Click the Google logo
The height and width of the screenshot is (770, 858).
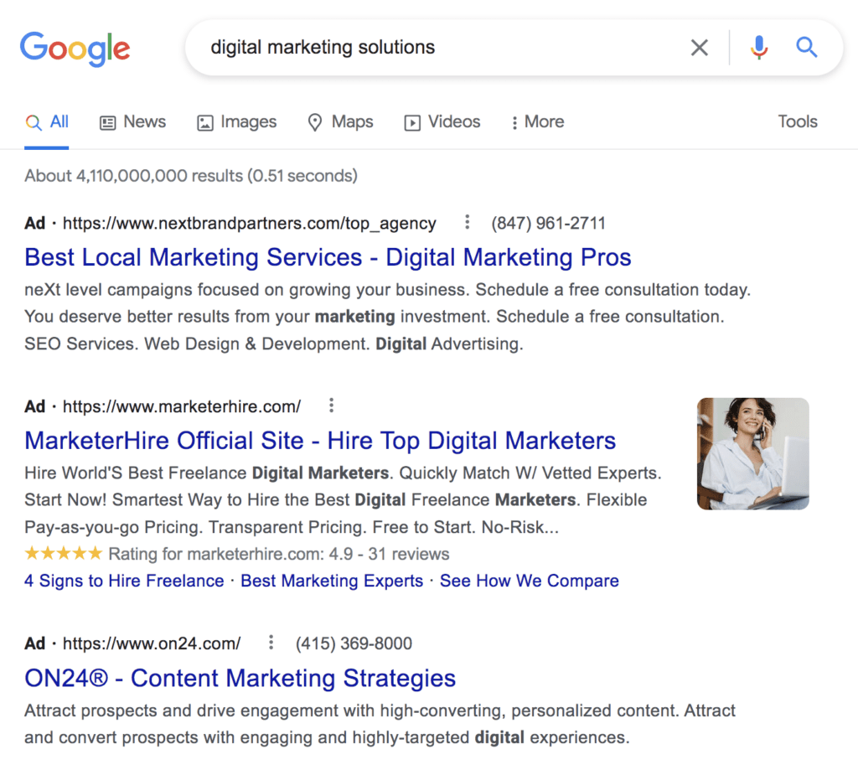click(75, 49)
